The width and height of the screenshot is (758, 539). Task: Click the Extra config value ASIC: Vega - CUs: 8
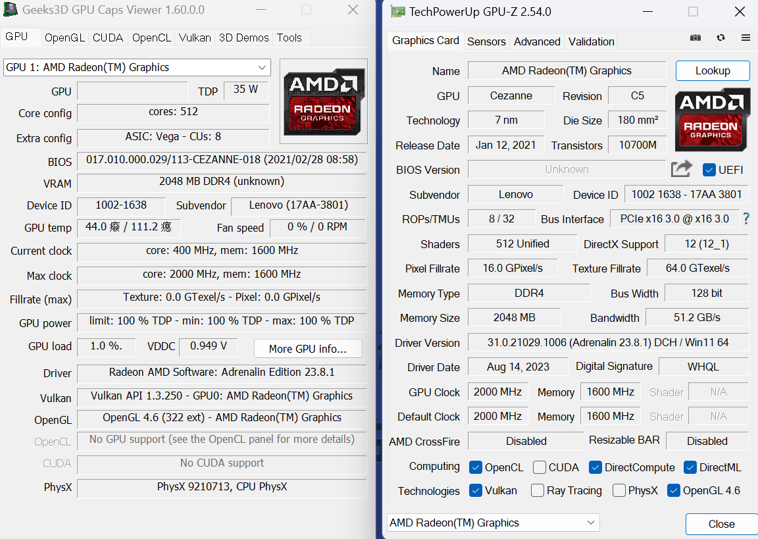click(173, 138)
